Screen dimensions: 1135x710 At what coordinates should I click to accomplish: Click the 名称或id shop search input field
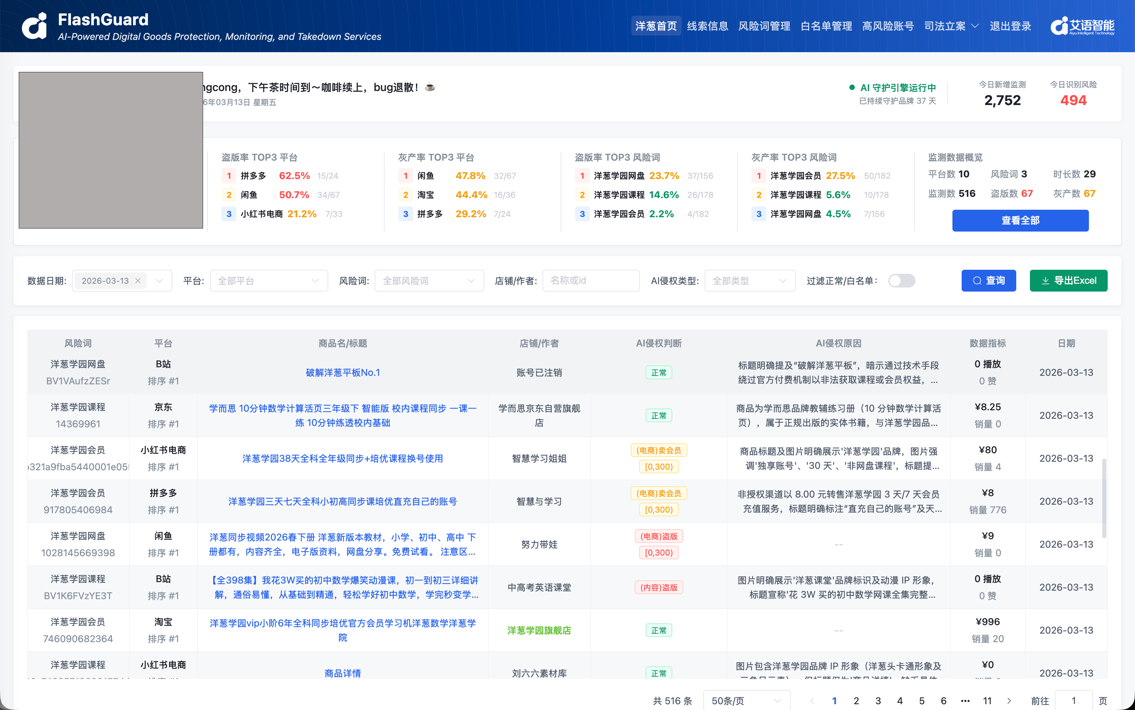591,280
